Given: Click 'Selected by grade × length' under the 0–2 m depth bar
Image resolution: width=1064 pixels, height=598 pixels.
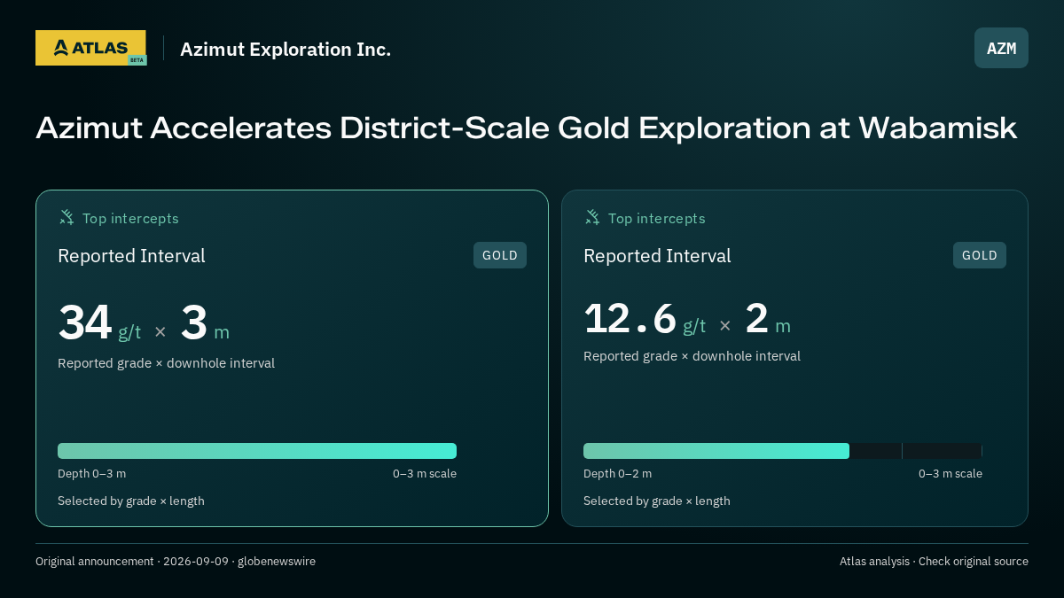Looking at the screenshot, I should (x=657, y=501).
